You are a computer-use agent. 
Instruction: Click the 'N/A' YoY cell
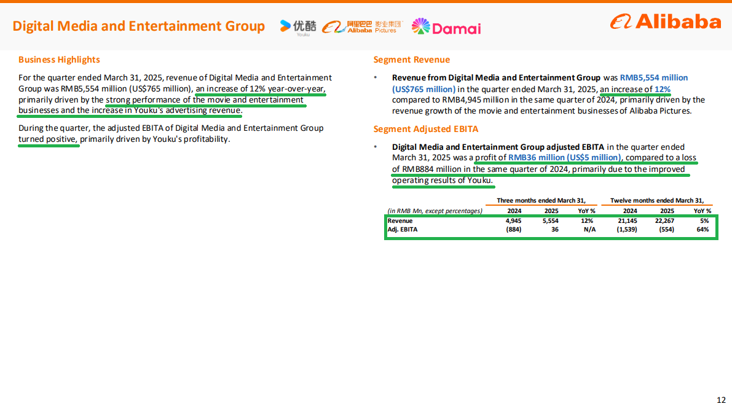coord(589,230)
